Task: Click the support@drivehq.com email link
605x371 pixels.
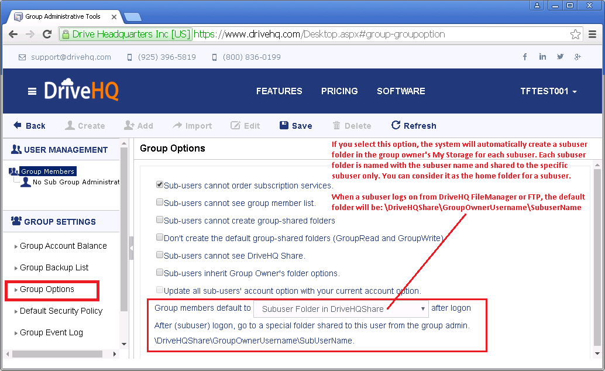Action: point(71,57)
